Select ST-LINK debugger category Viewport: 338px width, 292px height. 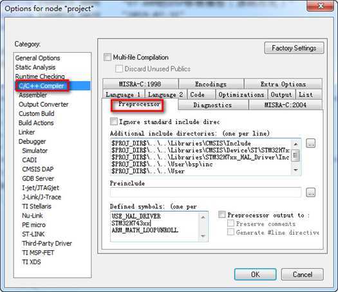[33, 234]
